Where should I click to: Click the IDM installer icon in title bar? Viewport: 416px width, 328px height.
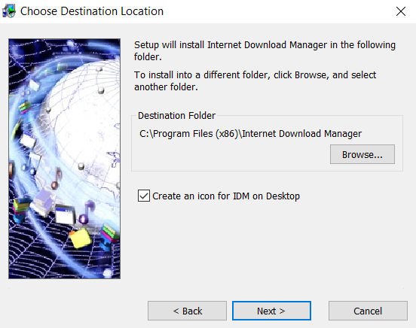click(9, 11)
